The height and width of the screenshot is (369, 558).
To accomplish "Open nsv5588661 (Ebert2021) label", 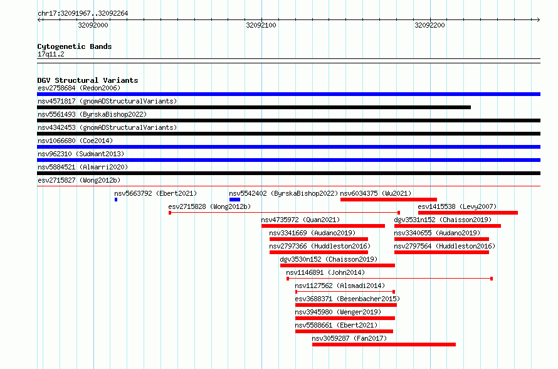I will [336, 325].
